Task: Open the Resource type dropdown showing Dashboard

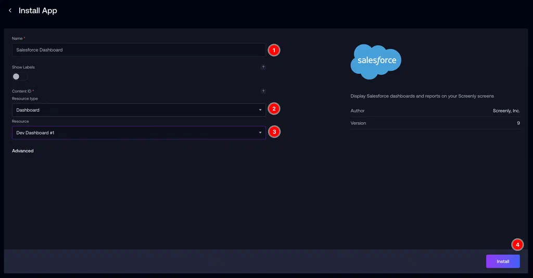Action: coord(138,110)
